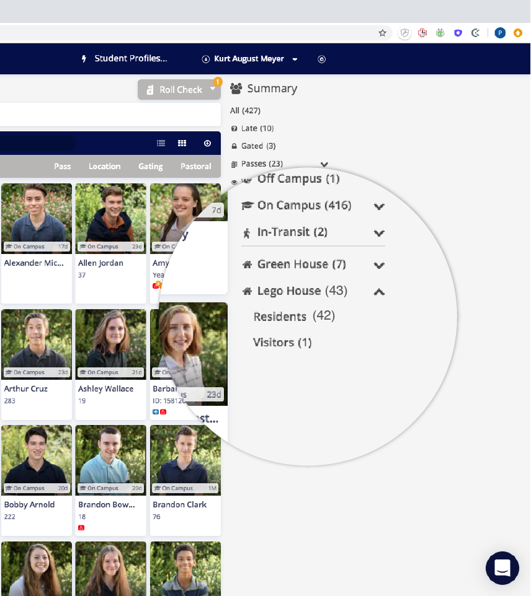Viewport: 531px width, 596px height.
Task: Click the On Campus graduation cap icon
Action: point(248,206)
